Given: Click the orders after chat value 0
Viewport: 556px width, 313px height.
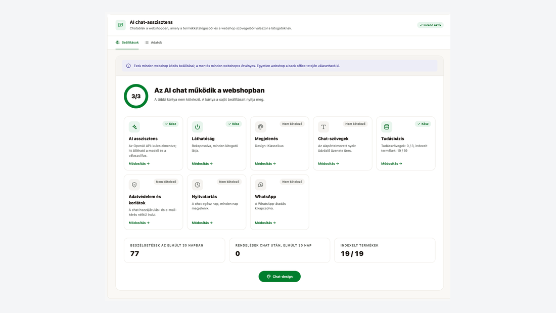Looking at the screenshot, I should point(238,254).
